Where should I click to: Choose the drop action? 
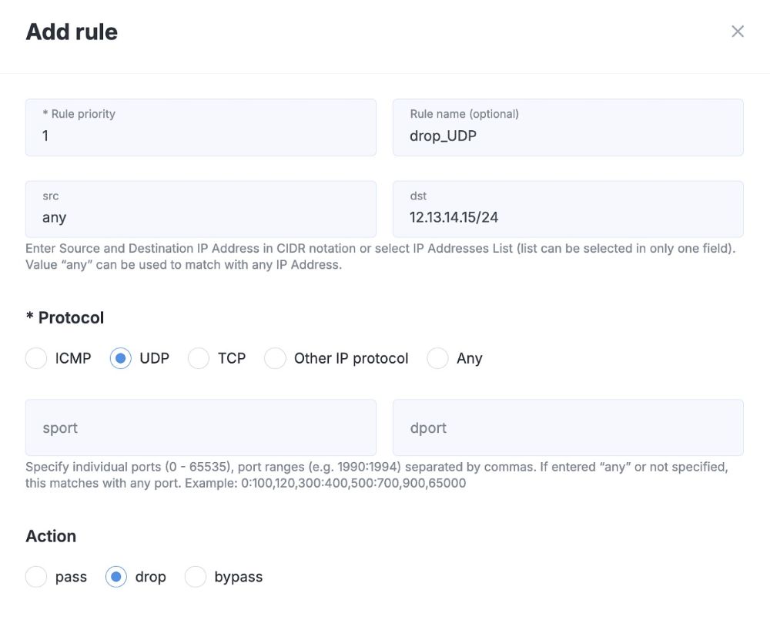click(x=116, y=577)
